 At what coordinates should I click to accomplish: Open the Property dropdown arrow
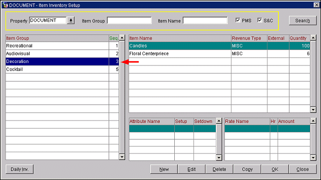point(71,20)
